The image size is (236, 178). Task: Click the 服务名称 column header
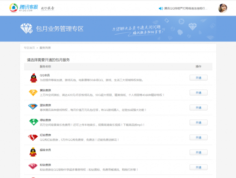46,66
